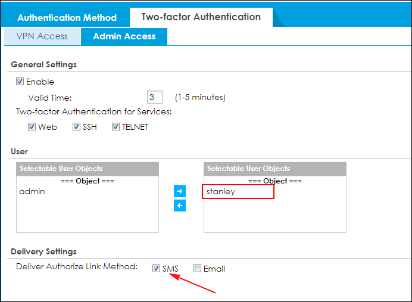This screenshot has height=302, width=412.
Task: Click the left arrow to remove user
Action: (x=180, y=206)
